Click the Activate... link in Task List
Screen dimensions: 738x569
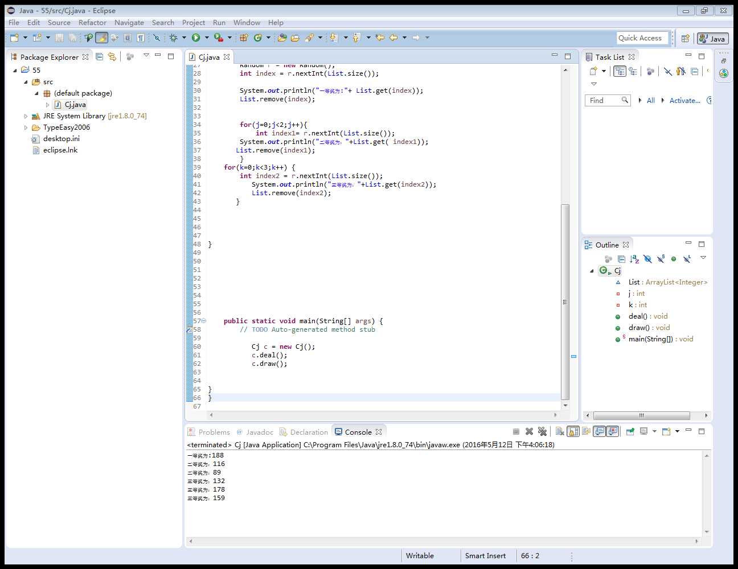pos(684,100)
